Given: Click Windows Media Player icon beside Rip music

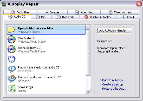Looking at the screenshot, I should tap(11, 49).
